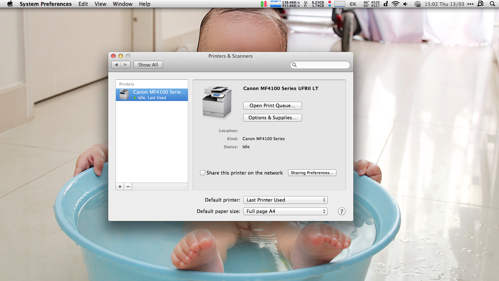Click the three dots in the menu bar
Viewport: 499px width, 281px height.
[x=471, y=4]
